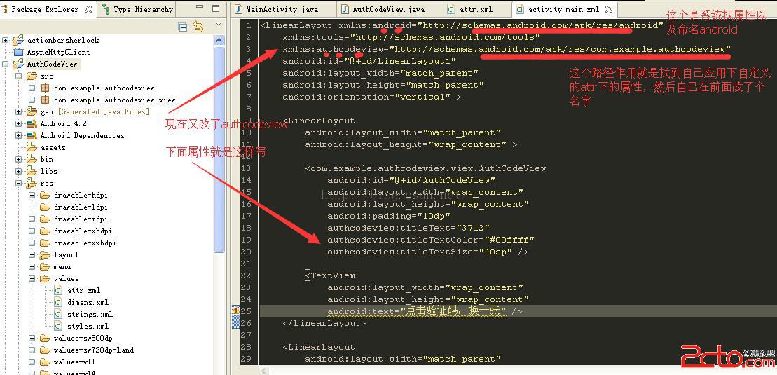This screenshot has height=375, width=777.
Task: Expand Android 4.2 library node
Action: [18, 123]
